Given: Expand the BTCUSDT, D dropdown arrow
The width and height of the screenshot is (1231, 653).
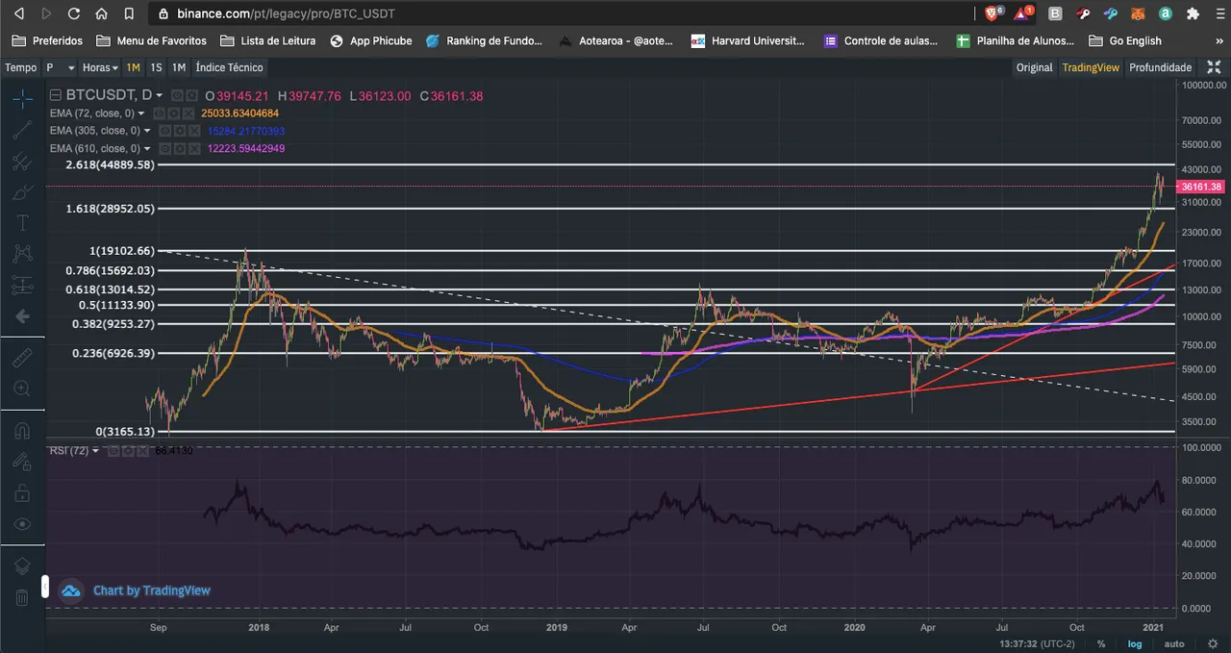Looking at the screenshot, I should (x=159, y=95).
